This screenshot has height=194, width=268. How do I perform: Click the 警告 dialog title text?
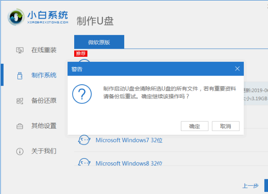[x=77, y=69]
